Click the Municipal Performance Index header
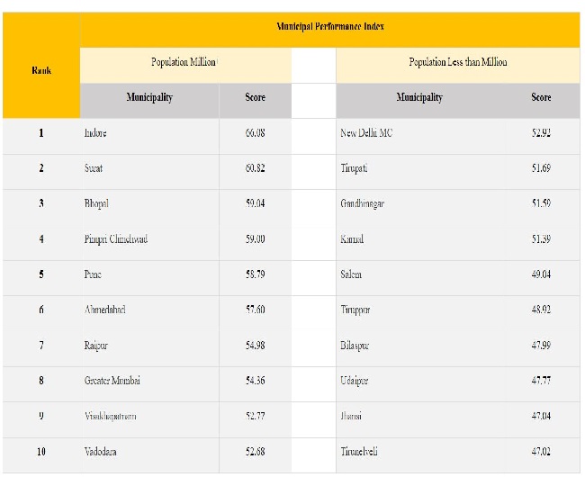The image size is (585, 486). tap(330, 26)
